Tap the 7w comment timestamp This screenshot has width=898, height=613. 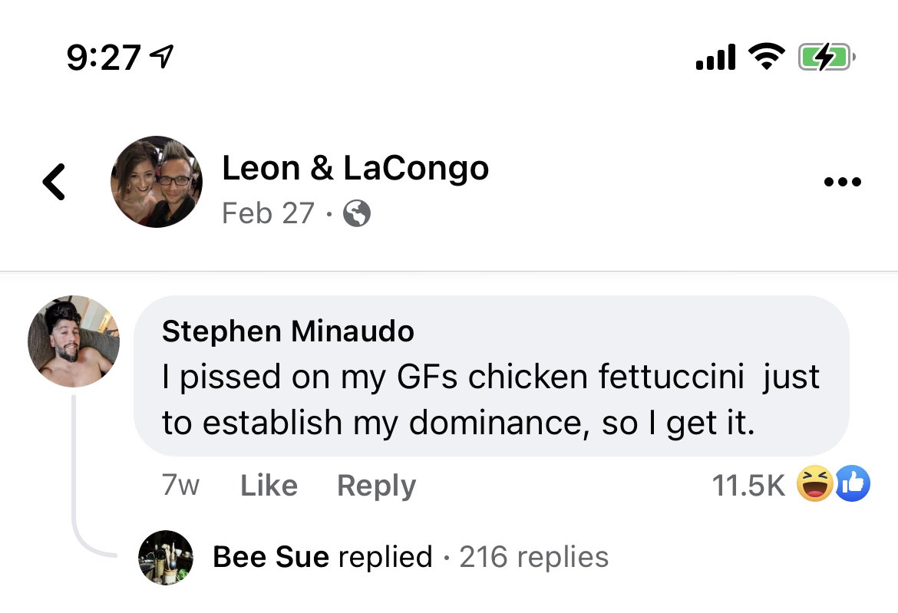(180, 486)
